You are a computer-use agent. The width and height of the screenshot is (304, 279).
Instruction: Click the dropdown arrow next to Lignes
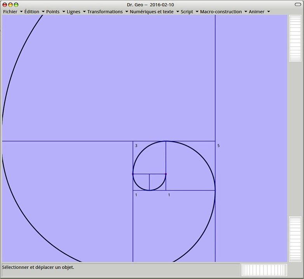click(x=84, y=12)
